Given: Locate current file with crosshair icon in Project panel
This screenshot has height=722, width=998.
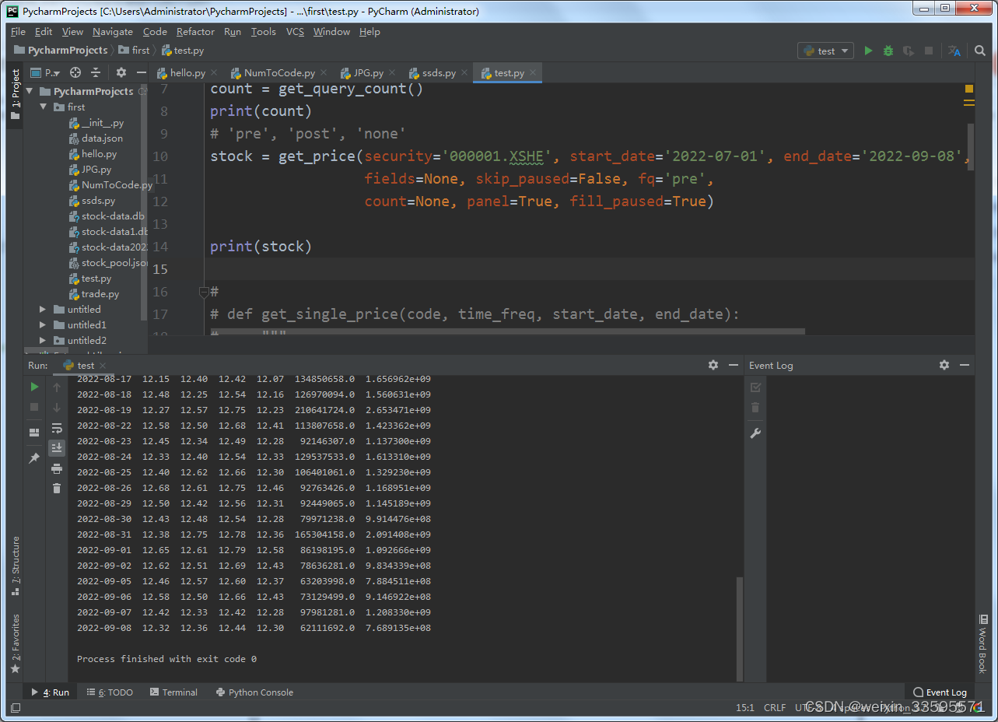Looking at the screenshot, I should (x=75, y=72).
